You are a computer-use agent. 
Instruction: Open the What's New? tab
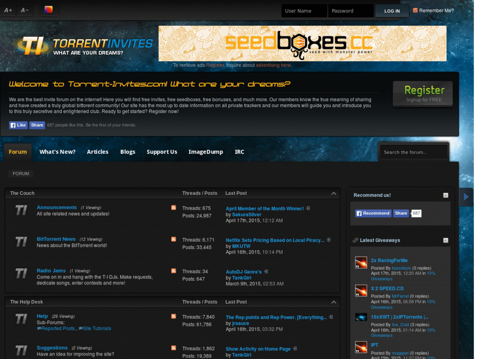coord(58,152)
